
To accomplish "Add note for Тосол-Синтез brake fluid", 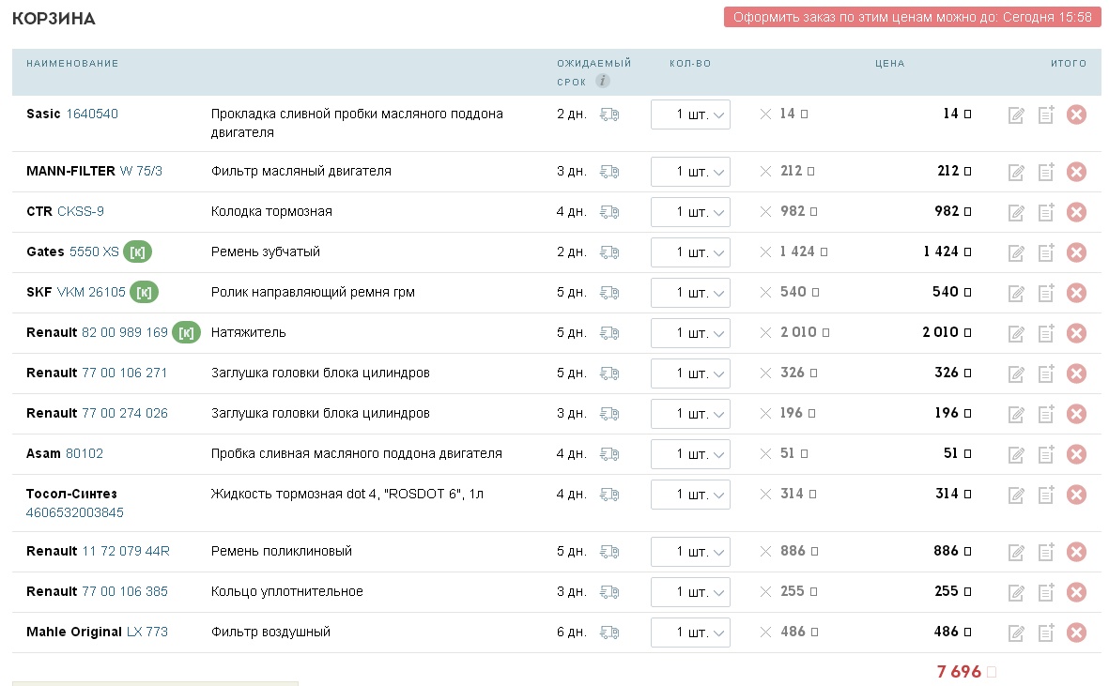I will tap(1046, 494).
